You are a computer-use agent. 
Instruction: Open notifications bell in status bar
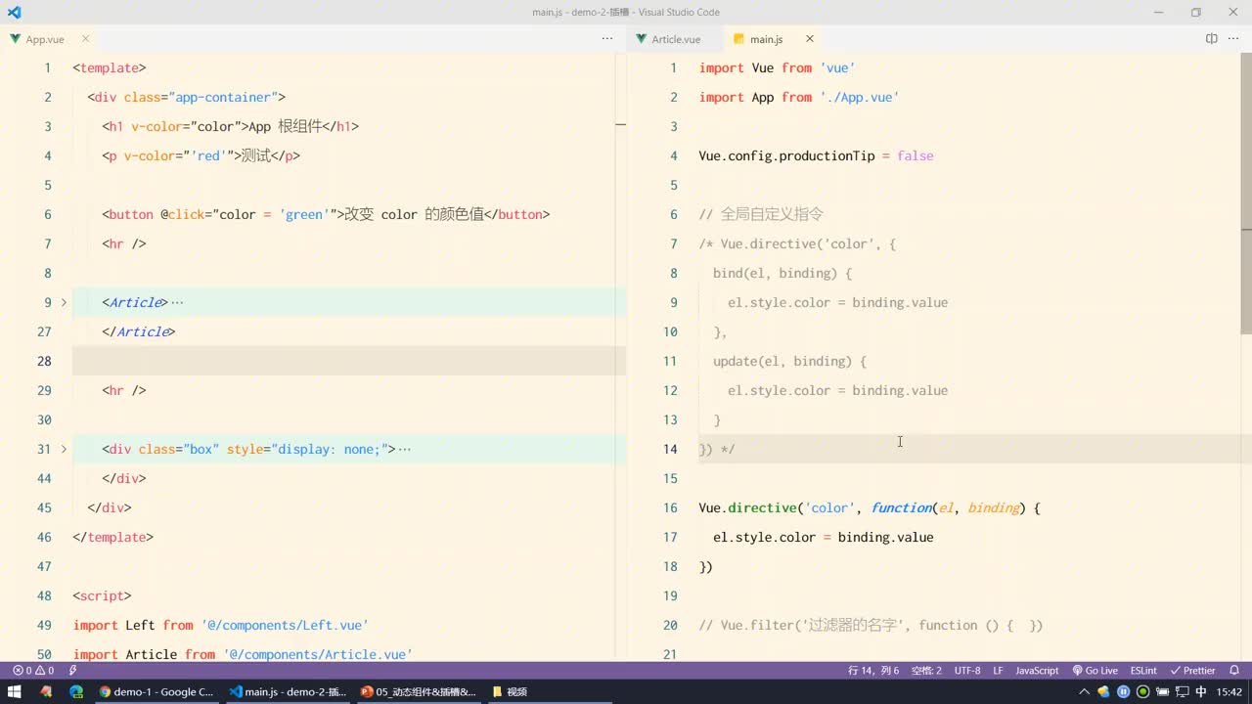click(x=1235, y=671)
